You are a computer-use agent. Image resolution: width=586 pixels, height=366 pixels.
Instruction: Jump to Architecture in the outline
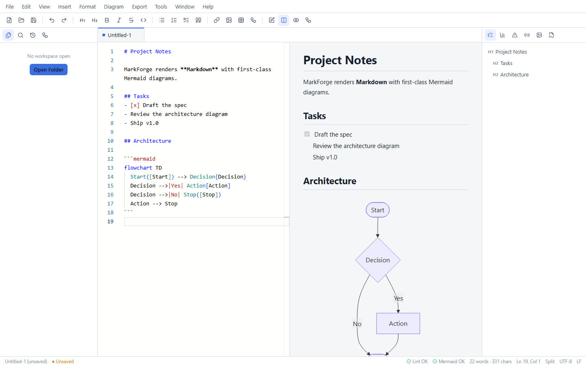click(x=514, y=75)
